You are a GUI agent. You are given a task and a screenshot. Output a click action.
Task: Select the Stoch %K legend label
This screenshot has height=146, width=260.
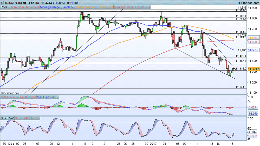7,118
